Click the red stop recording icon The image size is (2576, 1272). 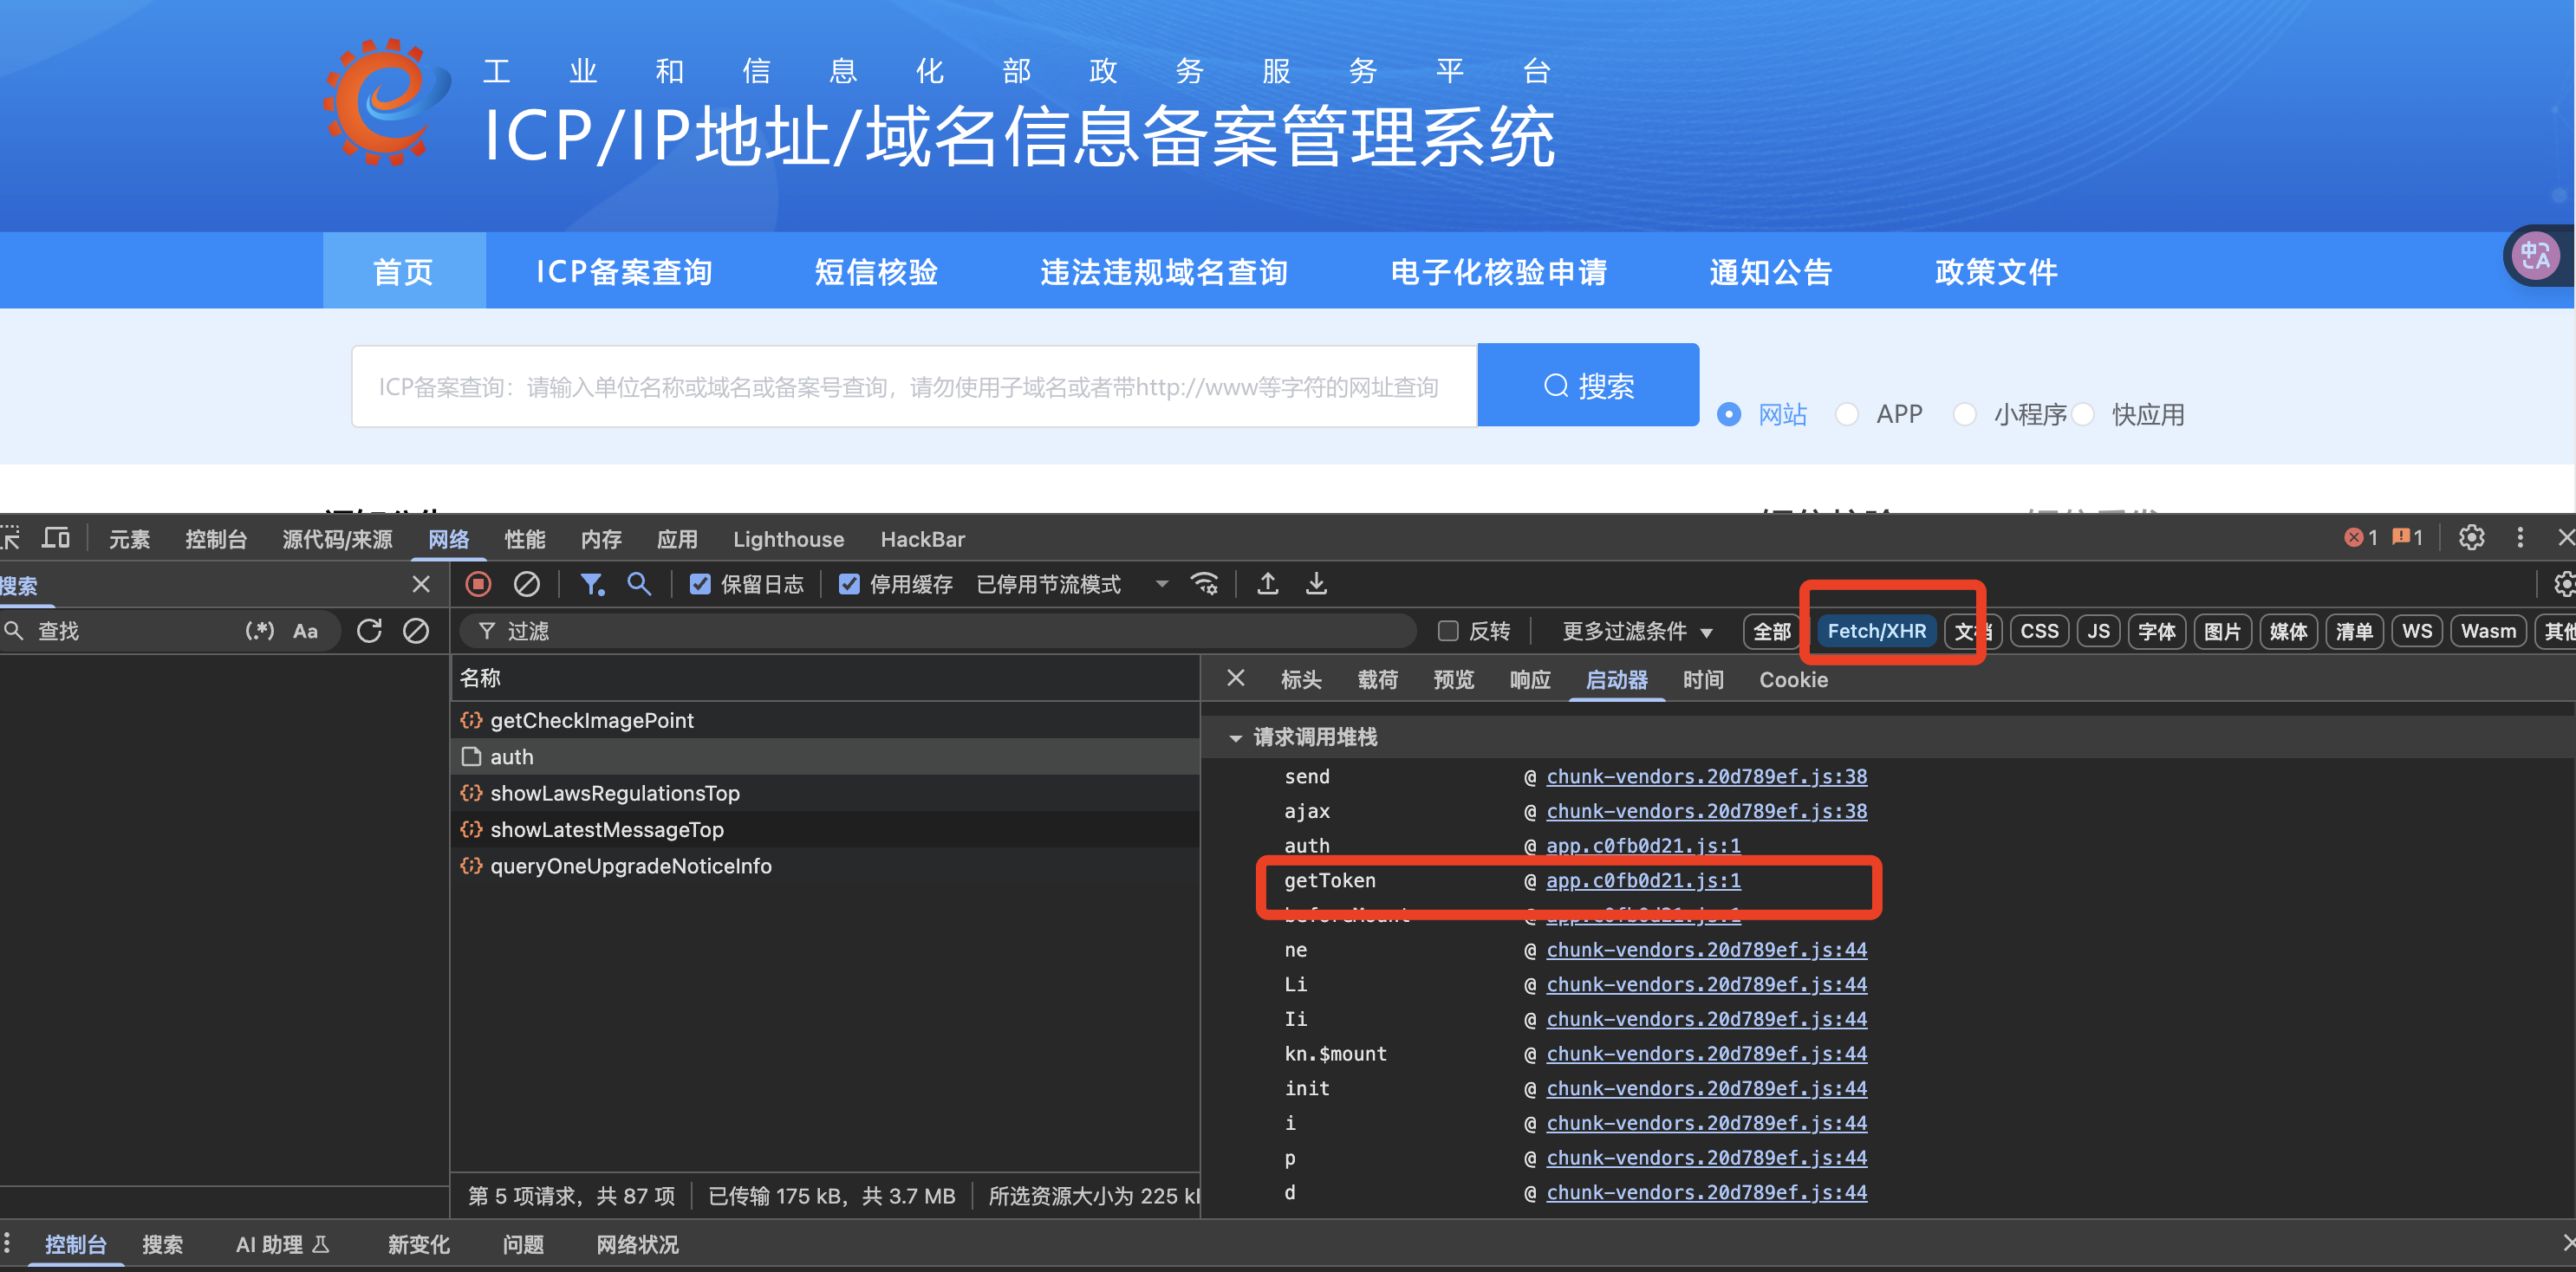click(x=478, y=584)
